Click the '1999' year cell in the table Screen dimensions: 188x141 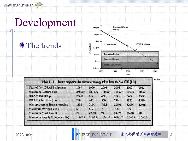point(92,88)
